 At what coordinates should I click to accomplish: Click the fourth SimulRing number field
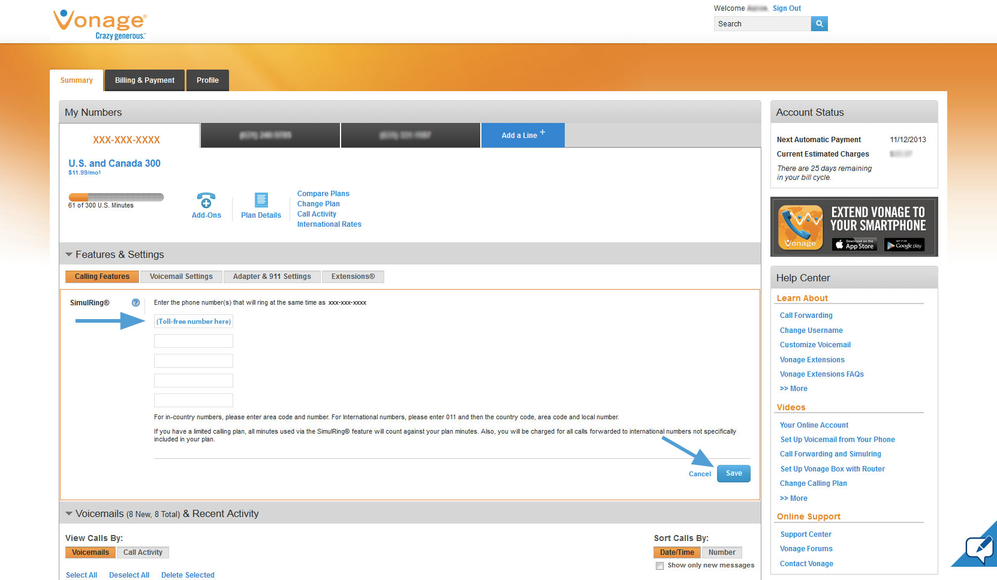point(194,381)
